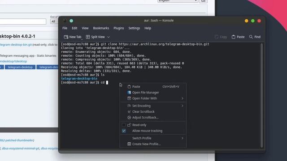Click the green pin button in Konsole title bar
The image size is (287, 161).
click(71, 21)
